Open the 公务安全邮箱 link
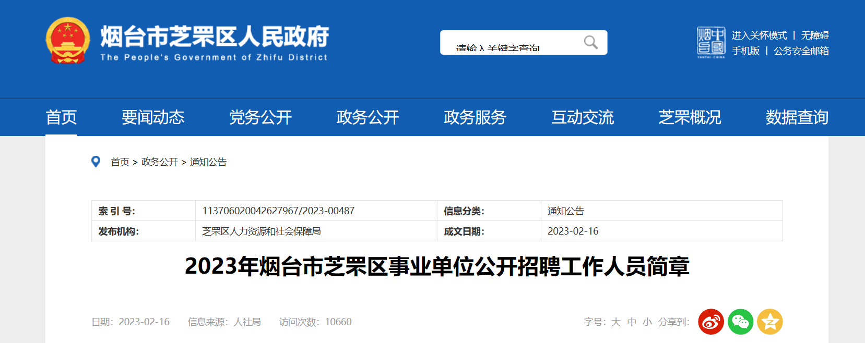This screenshot has height=343, width=865. (x=801, y=51)
